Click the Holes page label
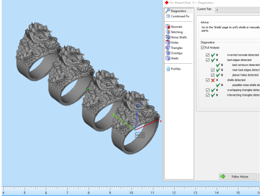The height and width of the screenshot is (196, 262). point(175,42)
